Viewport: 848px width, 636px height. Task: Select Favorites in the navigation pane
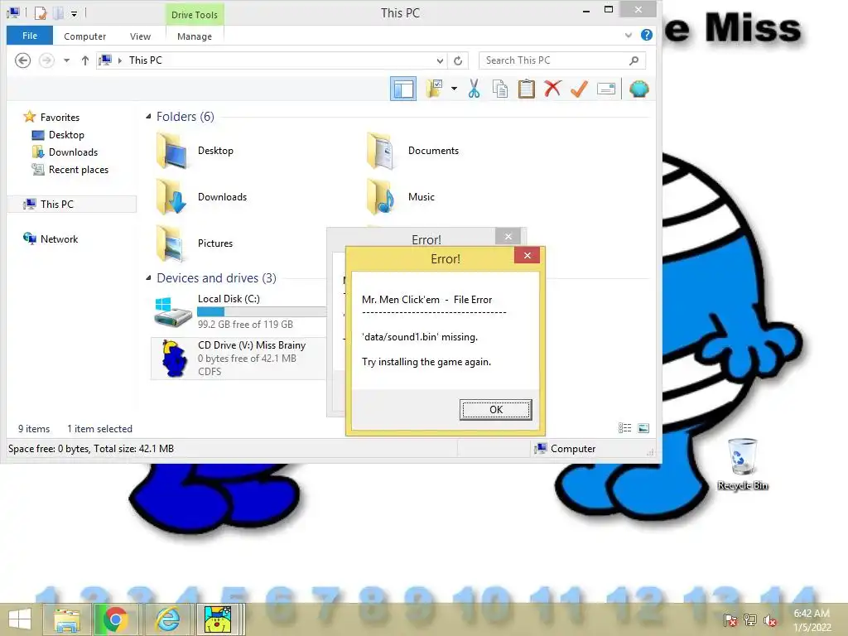pos(60,118)
